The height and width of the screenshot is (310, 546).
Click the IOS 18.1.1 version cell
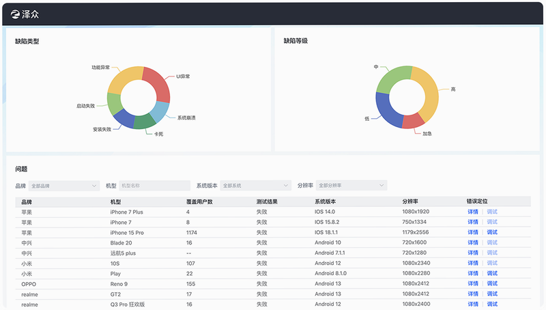326,232
